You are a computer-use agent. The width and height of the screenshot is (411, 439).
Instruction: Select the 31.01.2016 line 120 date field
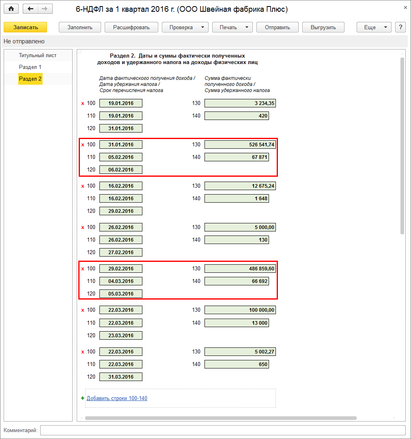(121, 128)
